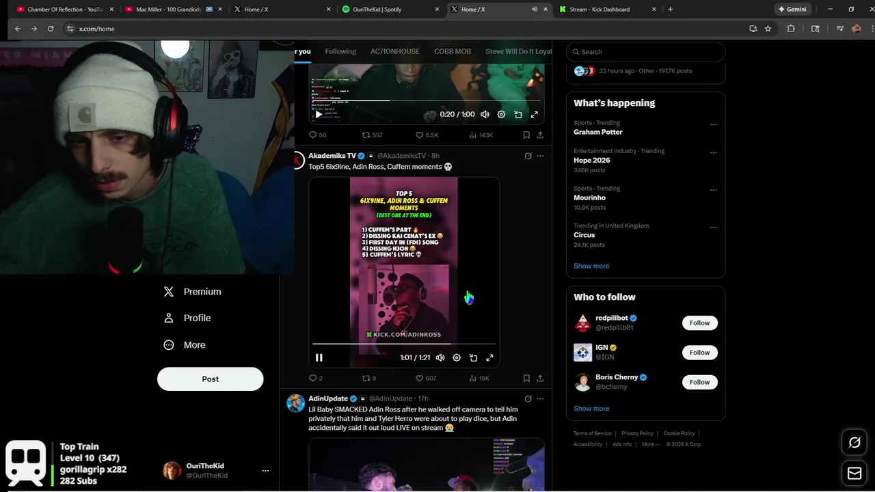Open more options for Graham Potter trend
Viewport: 875px width, 492px height.
(x=713, y=124)
